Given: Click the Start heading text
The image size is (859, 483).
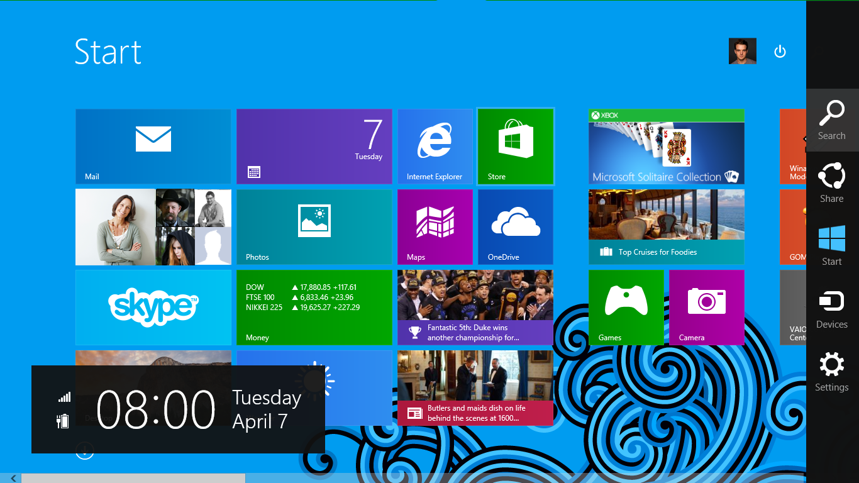Looking at the screenshot, I should [x=108, y=52].
